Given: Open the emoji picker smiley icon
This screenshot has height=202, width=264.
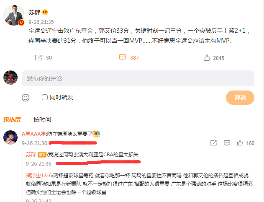Looking at the screenshot, I should tap(26, 98).
